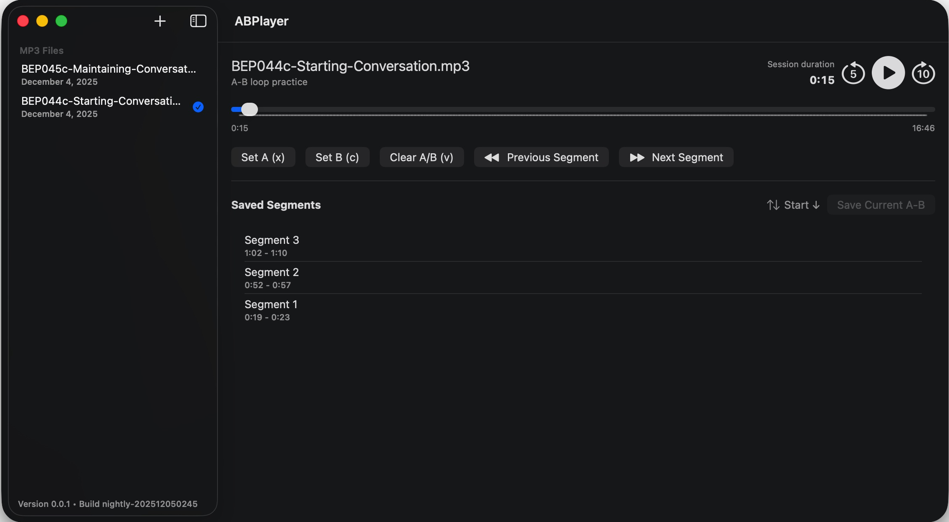The width and height of the screenshot is (949, 522).
Task: Change segment ordering via the Start control
Action: pos(797,205)
